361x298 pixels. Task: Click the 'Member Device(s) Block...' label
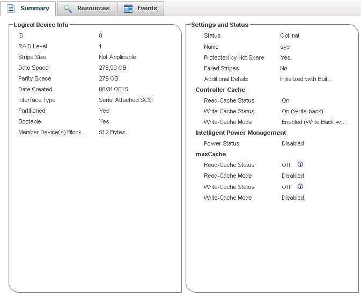[52, 132]
